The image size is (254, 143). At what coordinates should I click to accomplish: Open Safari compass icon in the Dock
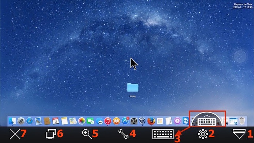30,121
